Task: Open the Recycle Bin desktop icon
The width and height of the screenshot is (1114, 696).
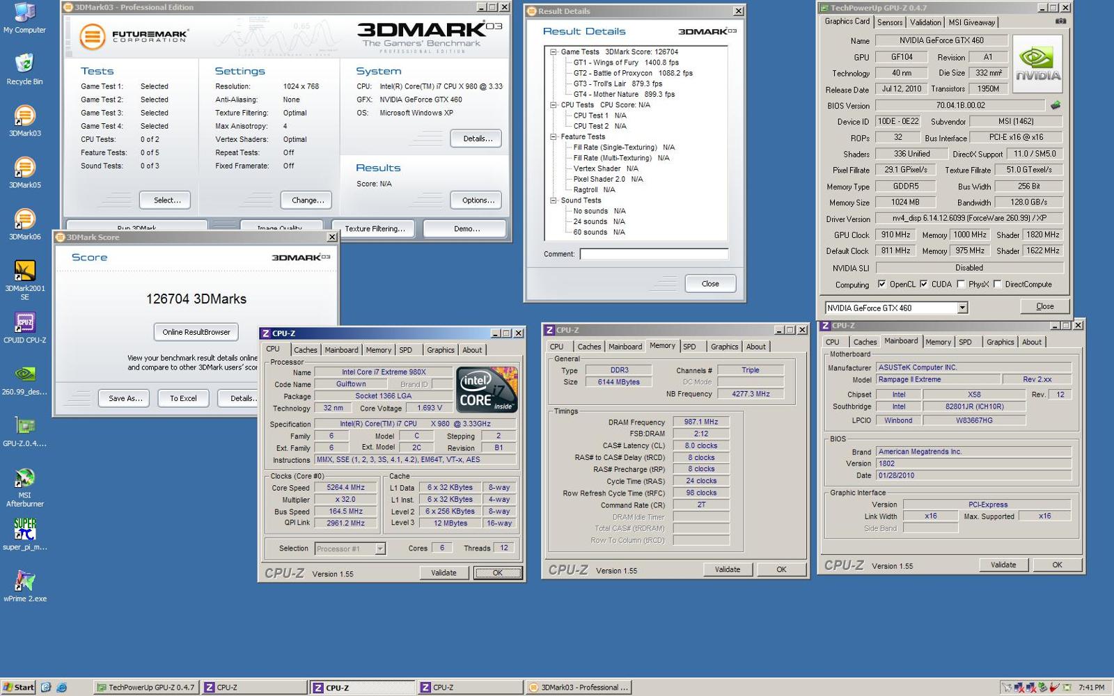Action: [24, 69]
